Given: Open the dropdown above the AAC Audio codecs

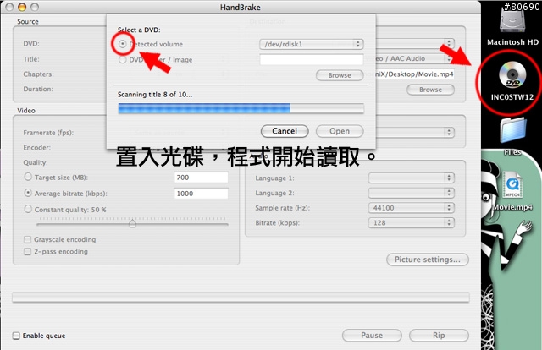Looking at the screenshot, I should point(415,43).
